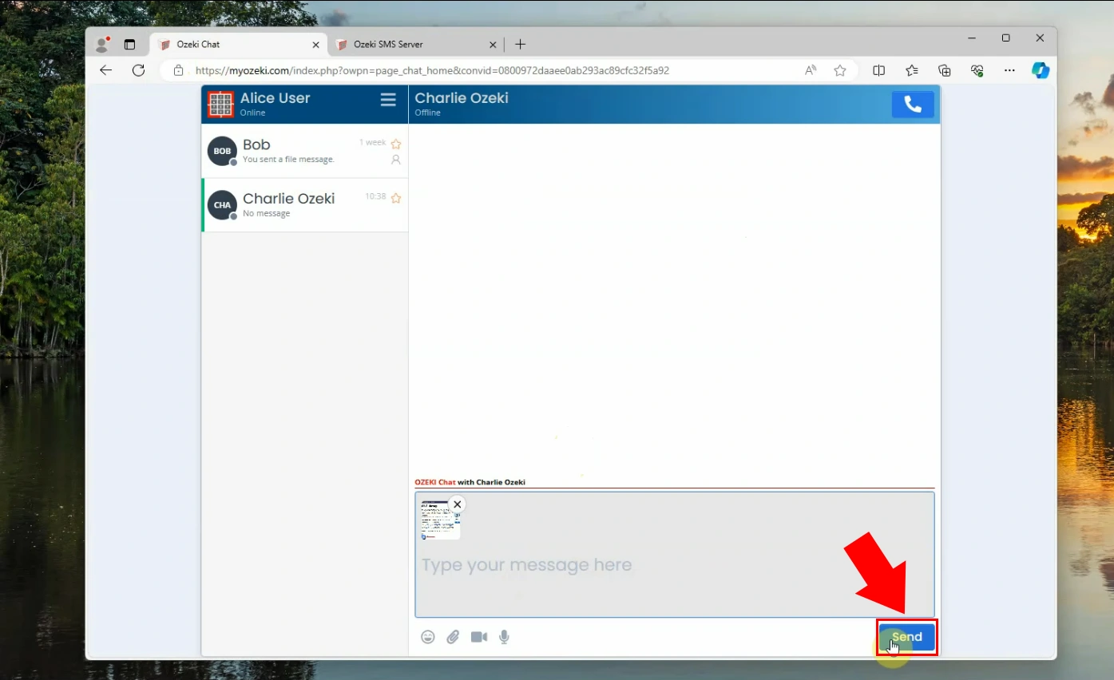Open the browser profile icon
Screen dimensions: 1114x680
tap(101, 45)
